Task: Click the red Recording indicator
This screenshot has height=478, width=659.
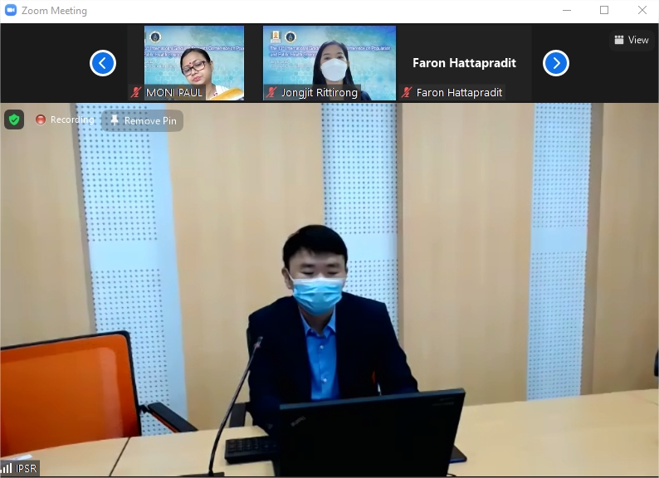Action: click(40, 120)
